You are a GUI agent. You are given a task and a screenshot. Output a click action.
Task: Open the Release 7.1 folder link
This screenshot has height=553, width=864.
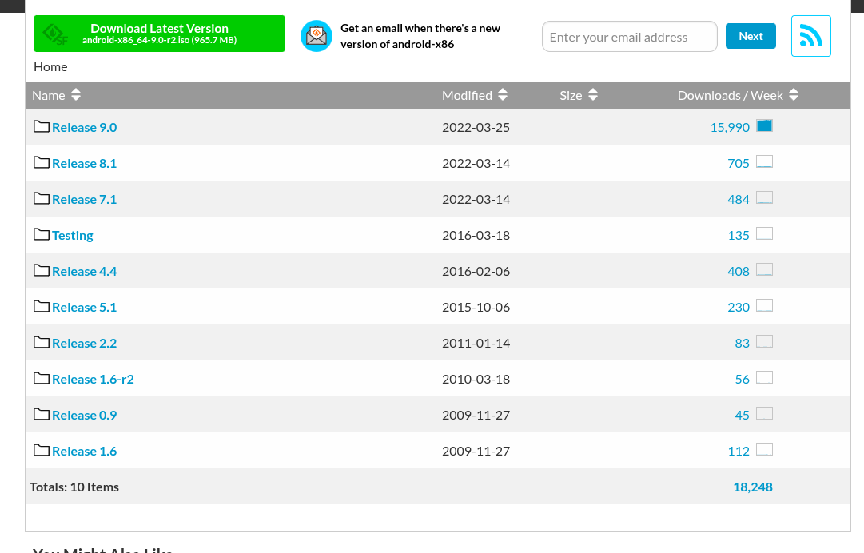pos(84,199)
